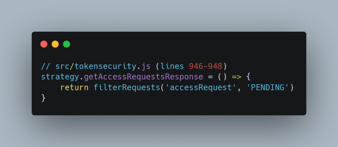Click the 'js' file extension text

pos(146,67)
